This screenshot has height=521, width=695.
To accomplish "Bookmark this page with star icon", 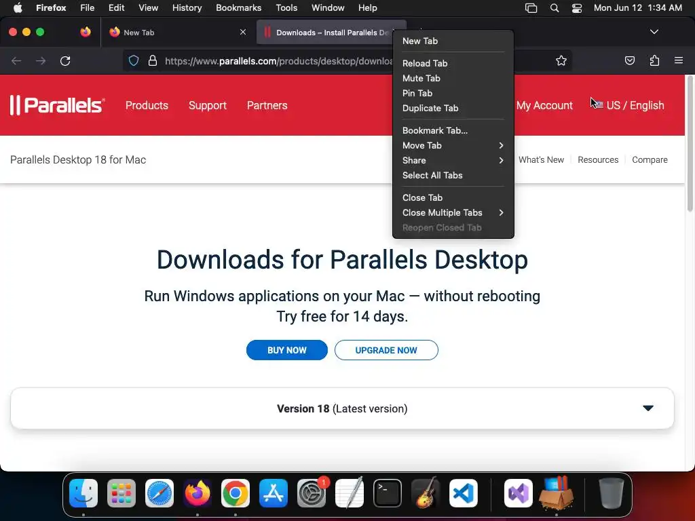I will [561, 60].
